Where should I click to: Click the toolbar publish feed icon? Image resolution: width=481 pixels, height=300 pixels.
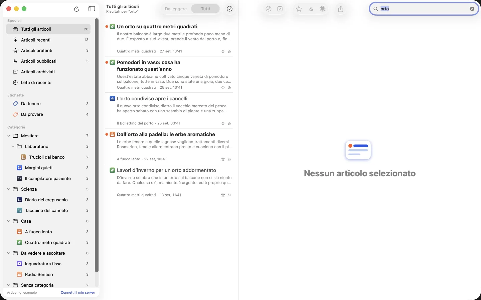311,9
